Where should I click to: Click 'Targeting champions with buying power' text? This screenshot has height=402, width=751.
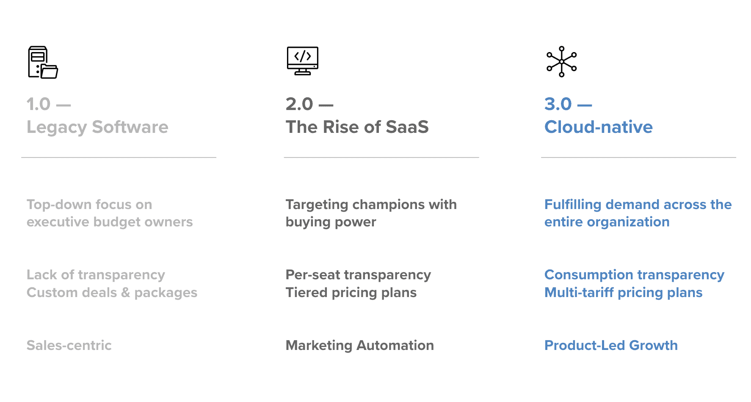click(x=371, y=213)
